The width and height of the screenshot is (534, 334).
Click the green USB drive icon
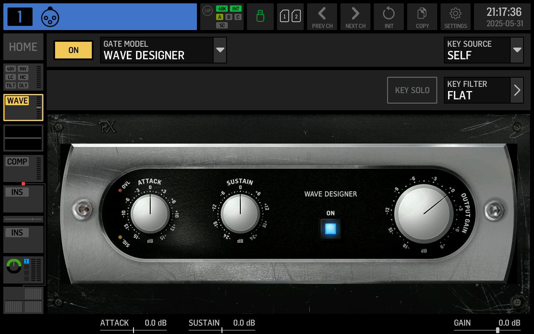tap(260, 17)
